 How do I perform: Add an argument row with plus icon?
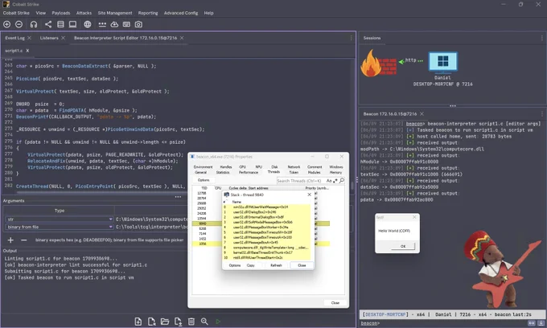tap(10, 240)
